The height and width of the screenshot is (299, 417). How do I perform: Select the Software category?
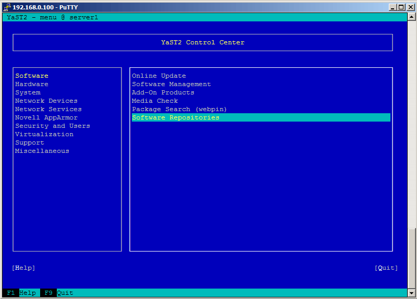click(x=32, y=76)
